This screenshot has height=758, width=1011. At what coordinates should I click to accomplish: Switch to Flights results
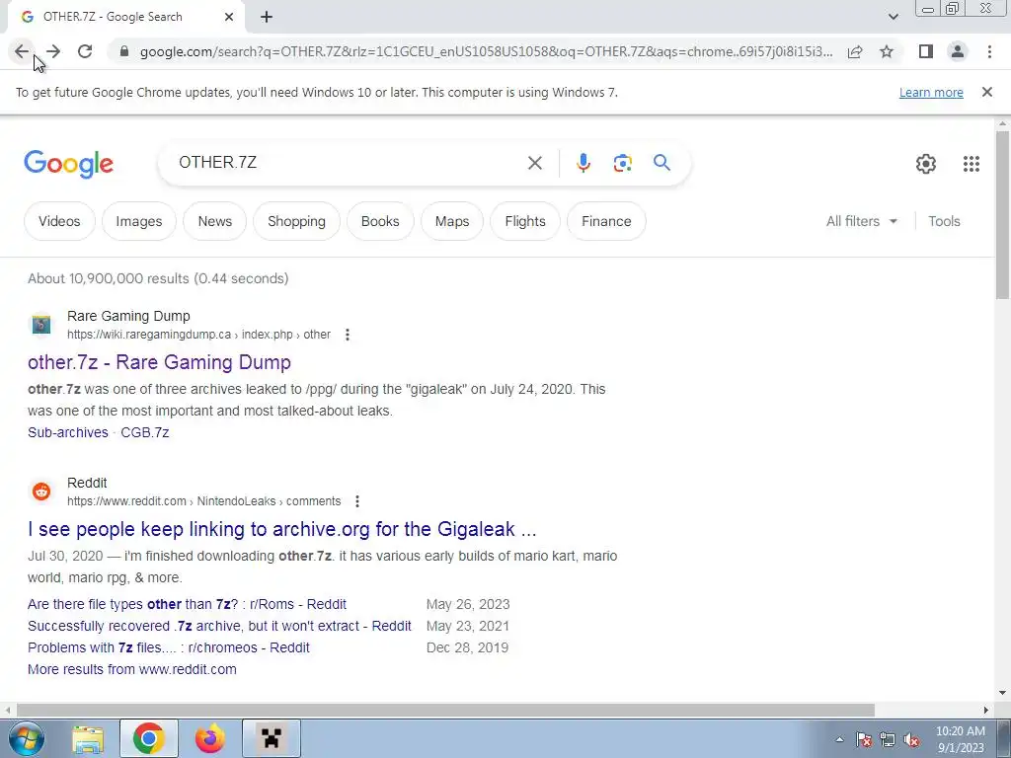[525, 221]
